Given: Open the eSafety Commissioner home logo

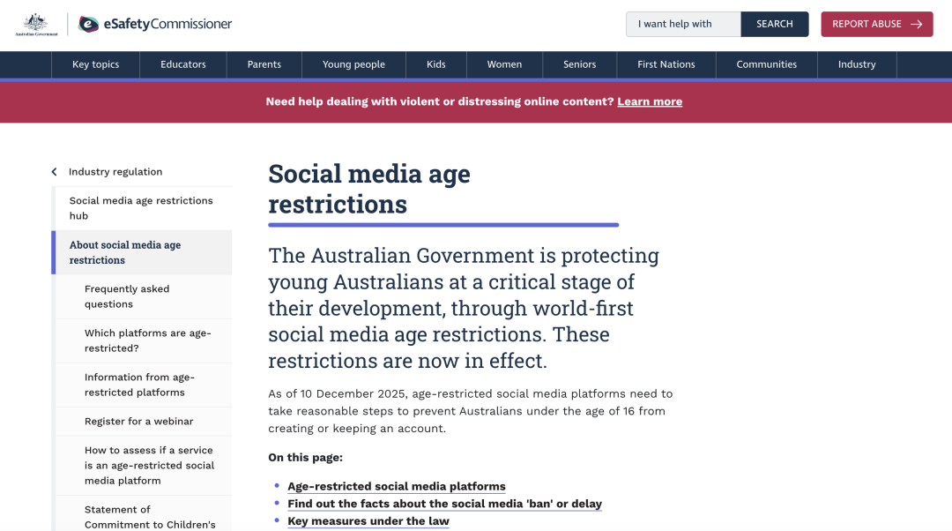Looking at the screenshot, I should (155, 25).
